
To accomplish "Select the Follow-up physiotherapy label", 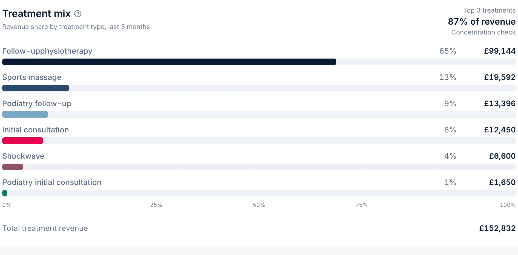I will pos(47,51).
